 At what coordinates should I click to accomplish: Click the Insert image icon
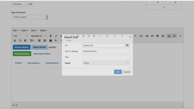click(147, 36)
